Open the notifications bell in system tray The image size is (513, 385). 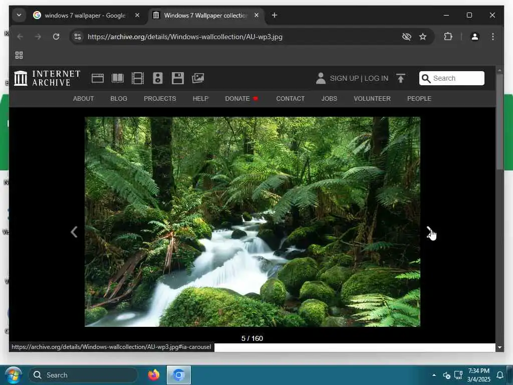click(x=499, y=375)
